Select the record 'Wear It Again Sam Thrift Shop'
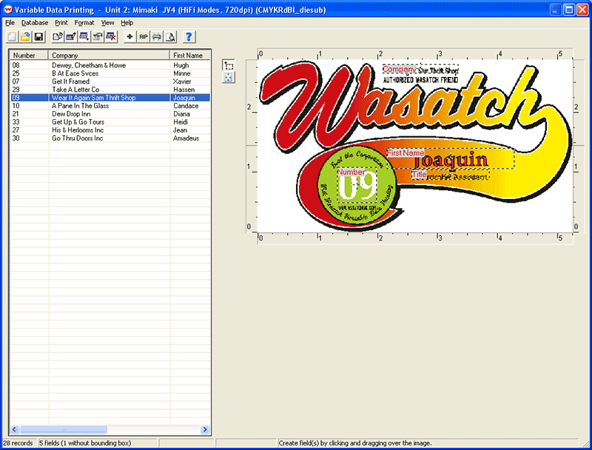 pos(110,98)
